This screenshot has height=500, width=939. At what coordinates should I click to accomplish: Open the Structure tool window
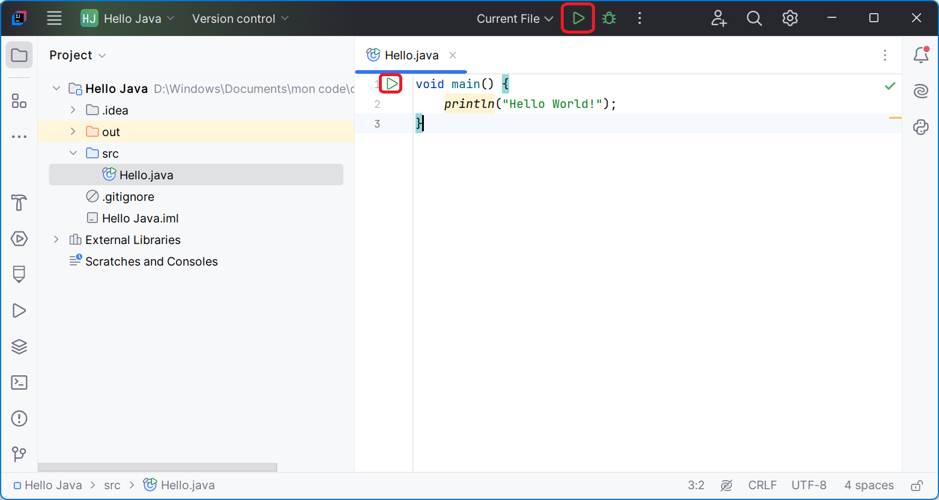tap(19, 101)
